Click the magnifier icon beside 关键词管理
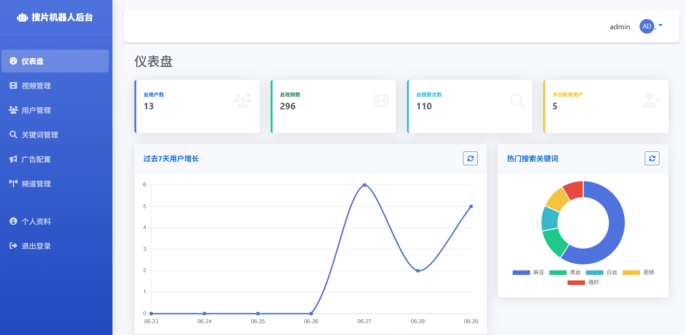685x335 pixels. [x=13, y=135]
